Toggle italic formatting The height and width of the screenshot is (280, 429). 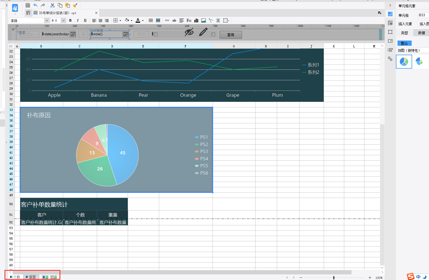tap(78, 20)
